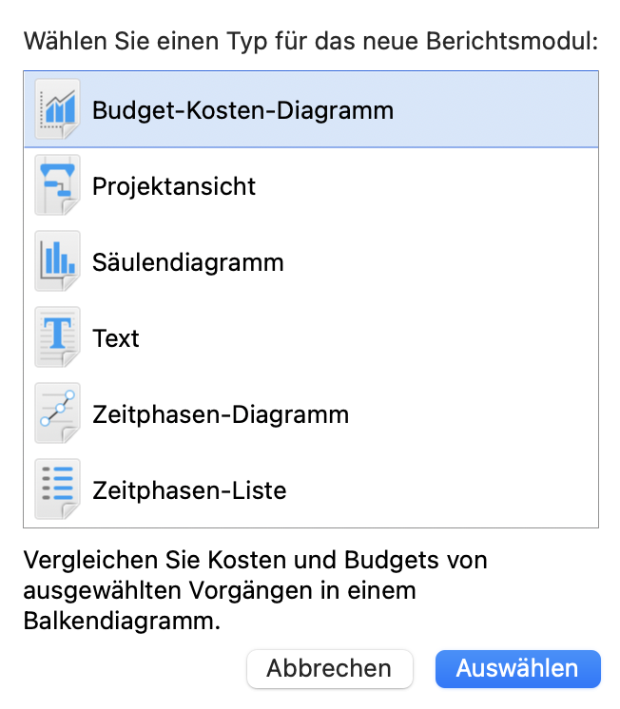Viewport: 620px width, 709px height.
Task: Choose the Zeitphasen-Diagramm label
Action: click(x=221, y=414)
